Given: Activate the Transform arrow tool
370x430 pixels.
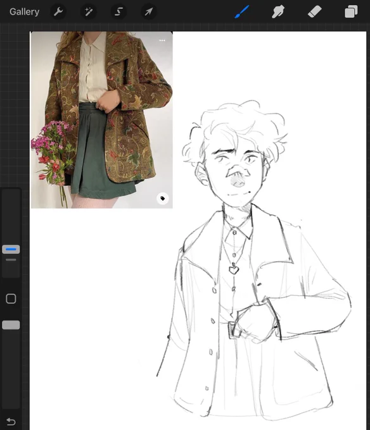Looking at the screenshot, I should point(149,12).
